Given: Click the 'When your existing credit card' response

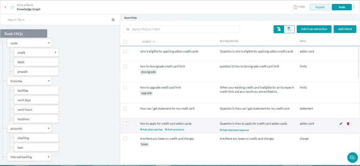Looking at the screenshot, I should pyautogui.click(x=257, y=90).
